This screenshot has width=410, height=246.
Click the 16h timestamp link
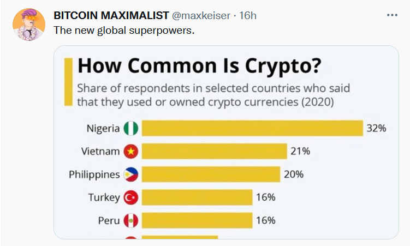click(248, 16)
